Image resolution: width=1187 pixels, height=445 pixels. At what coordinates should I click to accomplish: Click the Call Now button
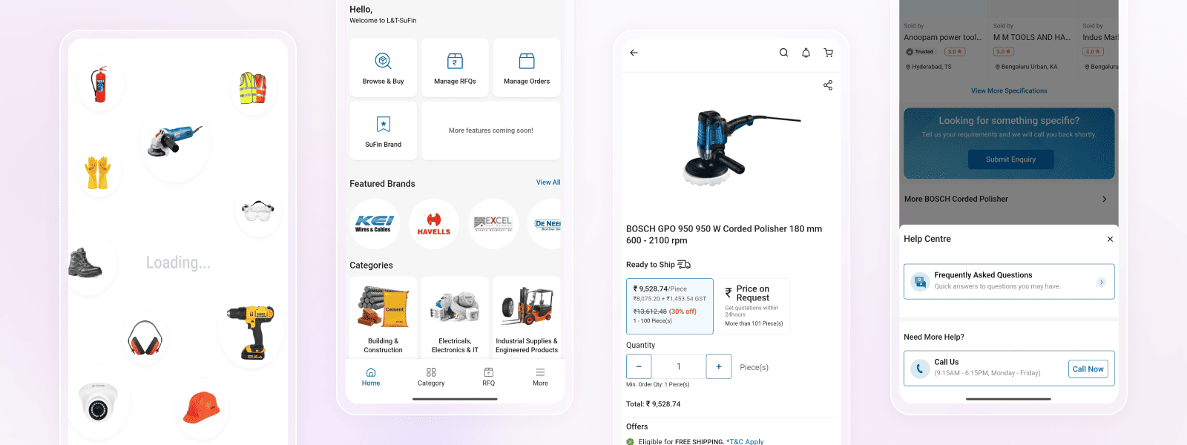click(x=1088, y=369)
